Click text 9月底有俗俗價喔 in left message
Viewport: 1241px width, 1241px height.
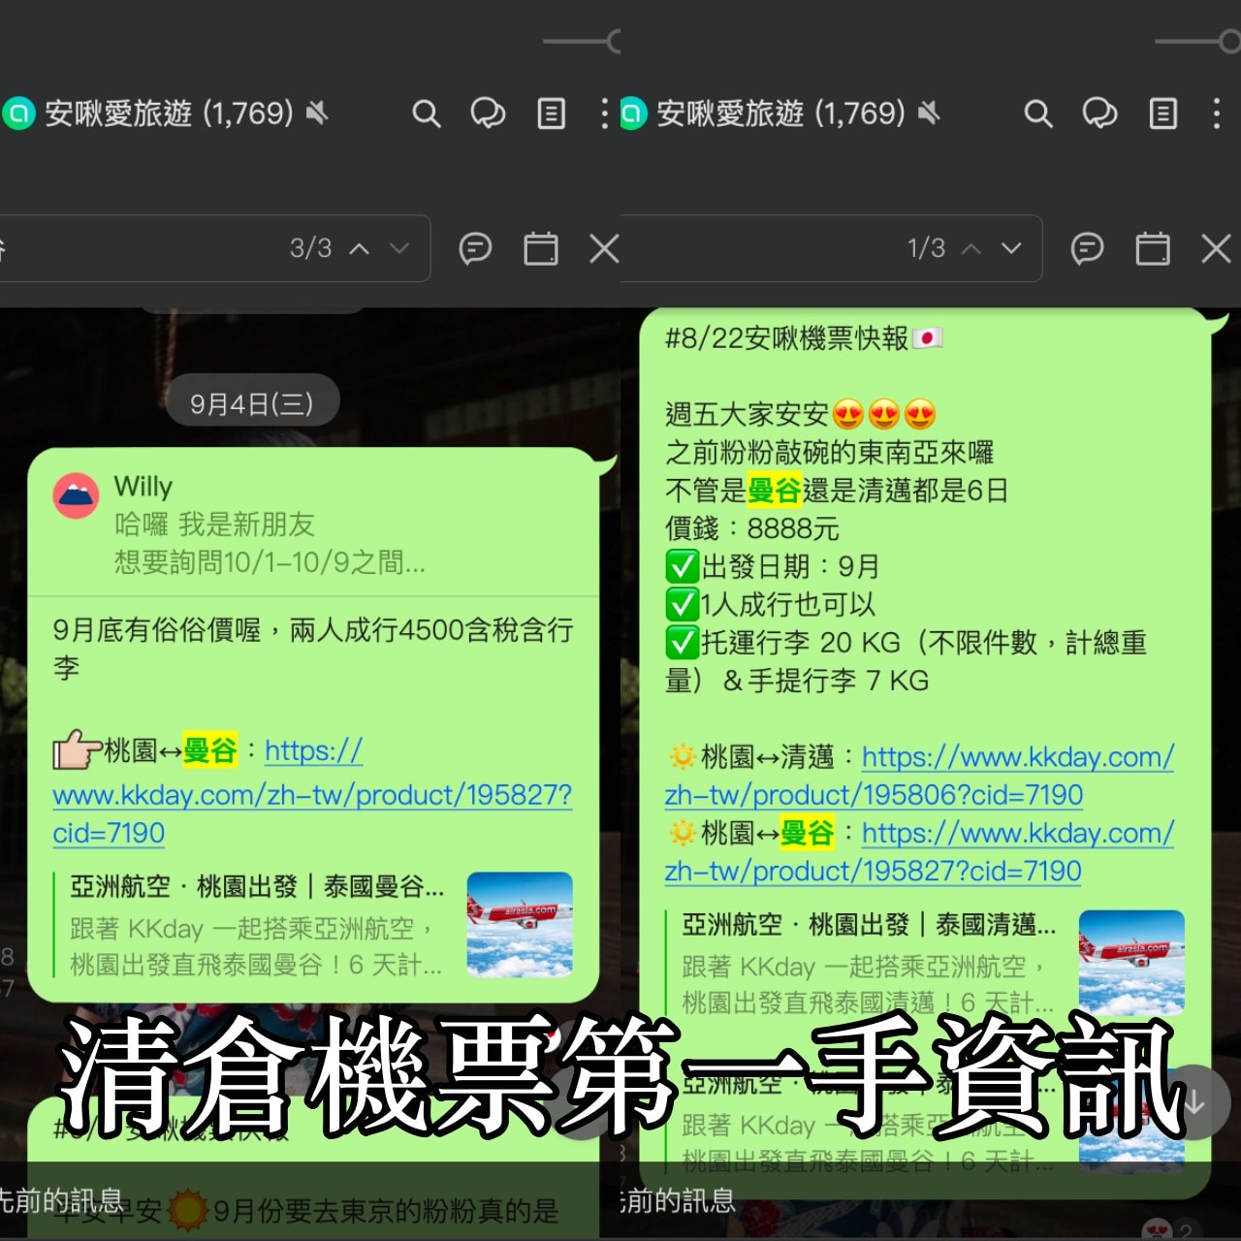click(157, 630)
